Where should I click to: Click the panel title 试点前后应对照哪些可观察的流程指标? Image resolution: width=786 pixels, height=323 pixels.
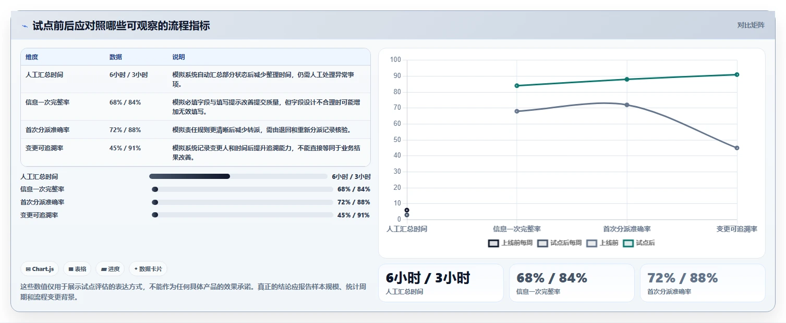121,26
